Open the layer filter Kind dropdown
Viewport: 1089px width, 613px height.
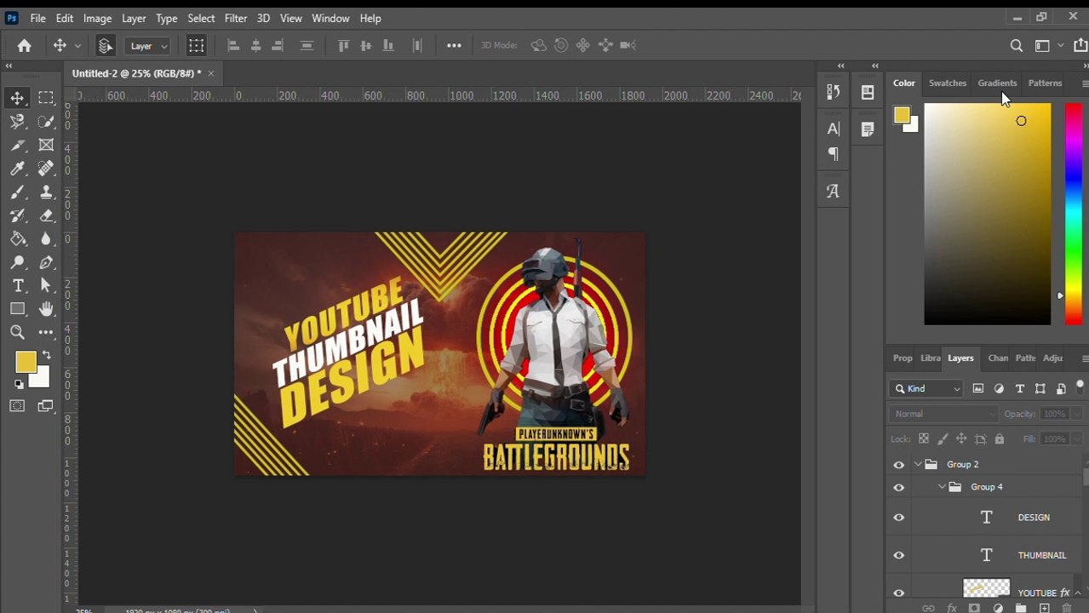(926, 389)
